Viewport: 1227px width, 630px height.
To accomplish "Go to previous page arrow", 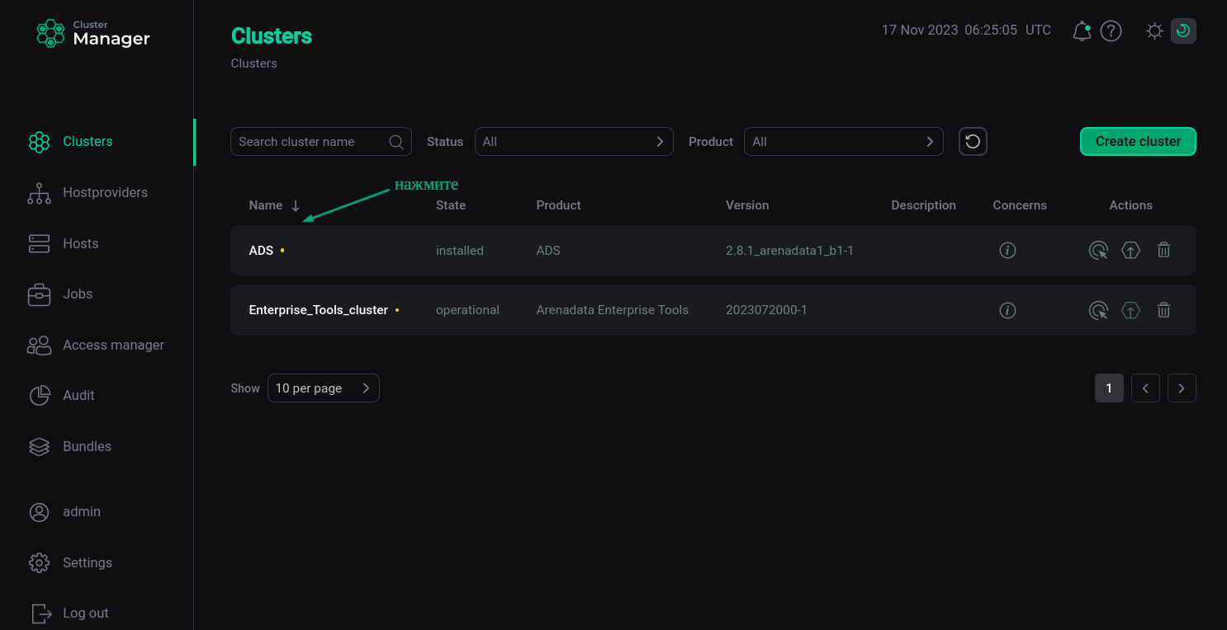I will tap(1145, 388).
